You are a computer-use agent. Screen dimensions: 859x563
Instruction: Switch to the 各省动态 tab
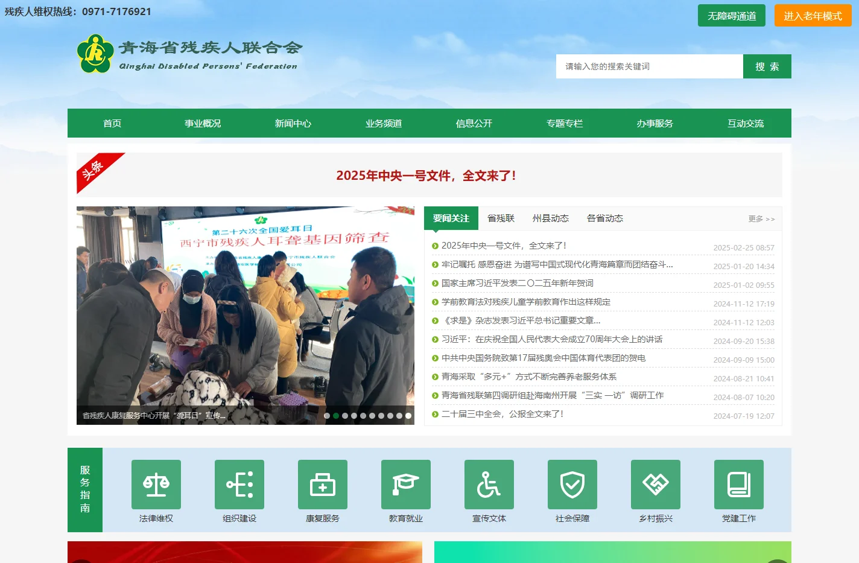tap(605, 218)
